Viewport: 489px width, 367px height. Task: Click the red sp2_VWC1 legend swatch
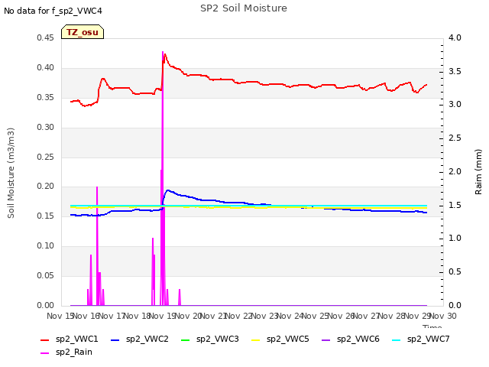click(45, 339)
